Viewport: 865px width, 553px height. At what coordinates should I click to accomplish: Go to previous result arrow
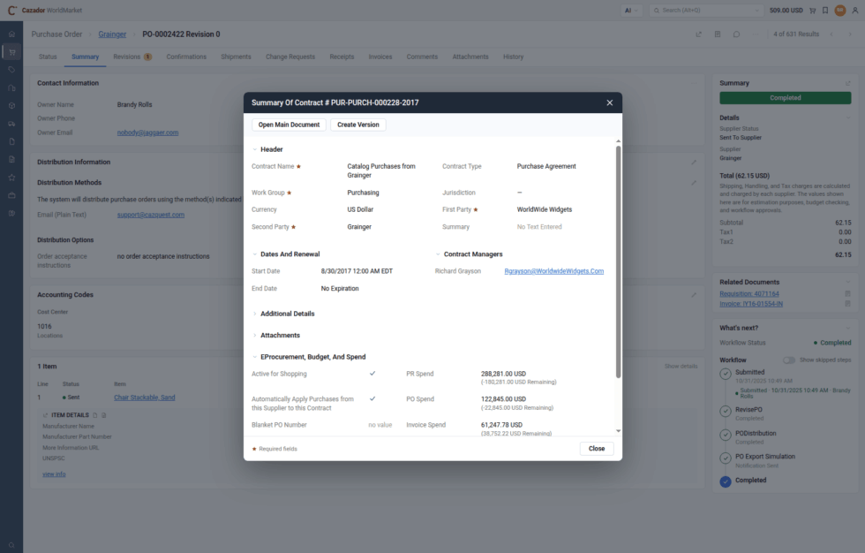pos(831,34)
